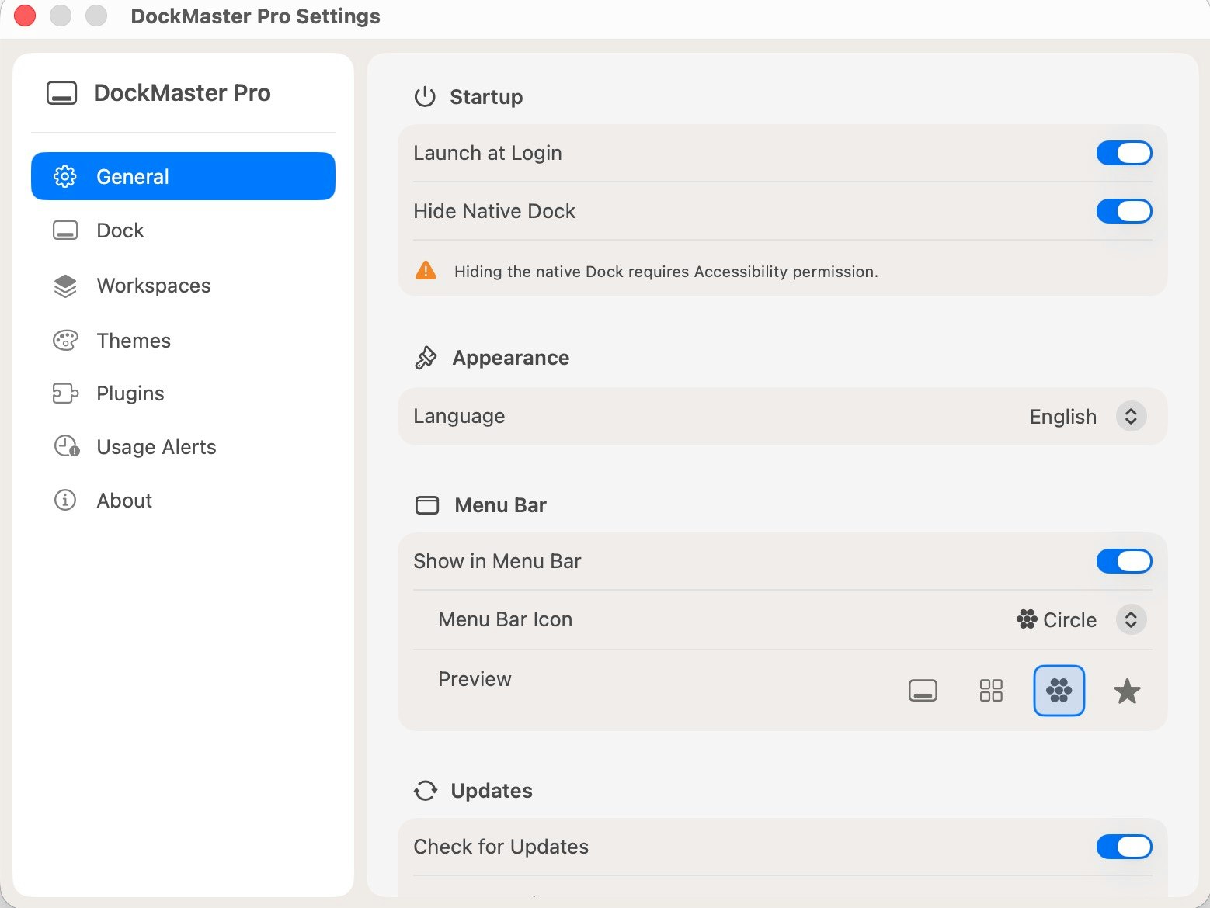
Task: Click the Updates section heading
Action: (492, 791)
